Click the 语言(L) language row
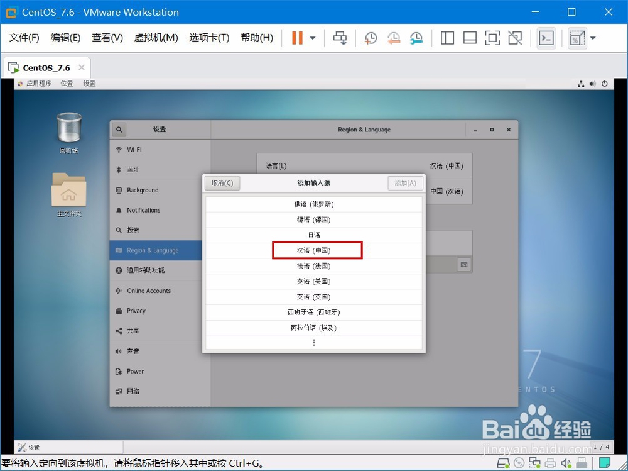 364,165
